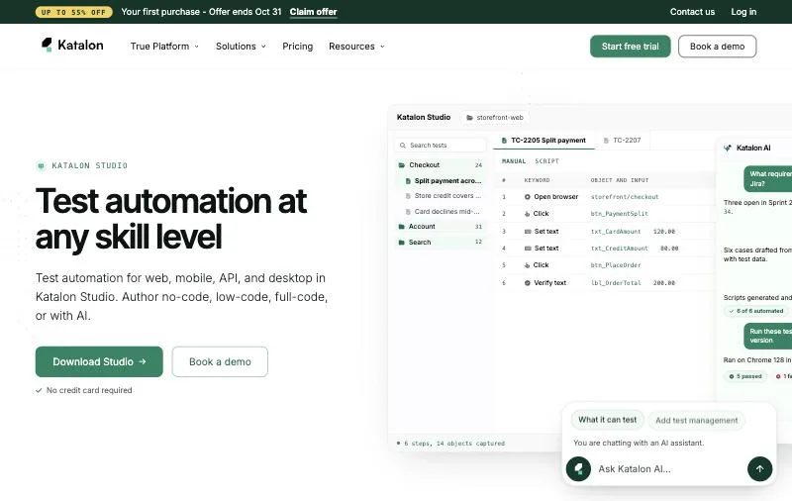Open the Contact us link
Screen dimensions: 792x501
point(692,12)
